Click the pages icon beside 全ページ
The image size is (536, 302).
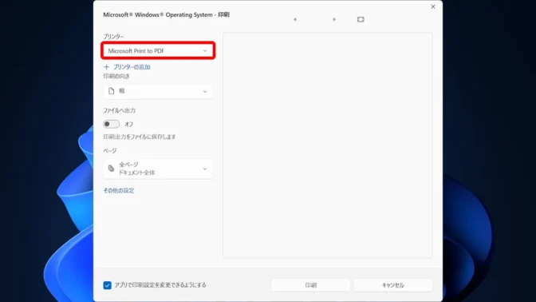tap(111, 169)
